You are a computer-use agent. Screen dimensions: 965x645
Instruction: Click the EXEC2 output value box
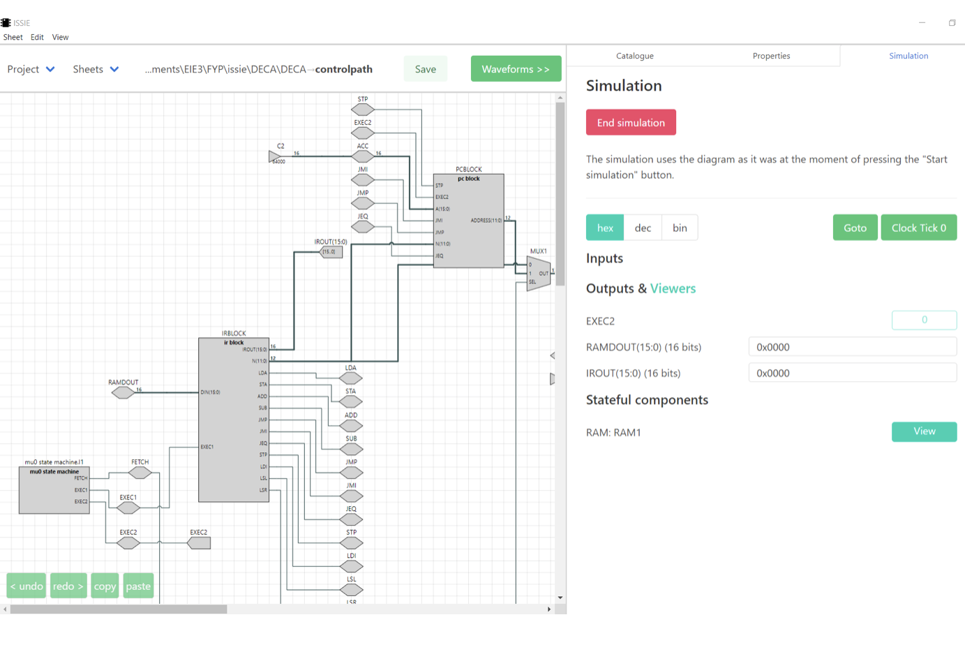(x=924, y=320)
